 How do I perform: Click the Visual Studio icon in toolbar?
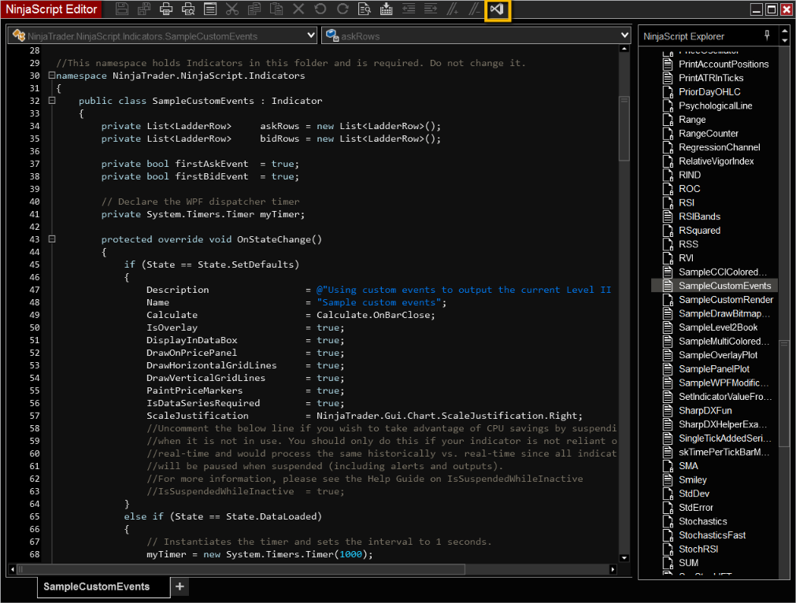(497, 10)
